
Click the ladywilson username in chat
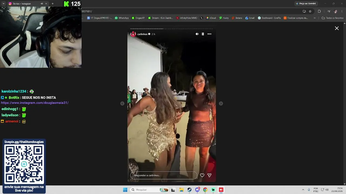10,115
